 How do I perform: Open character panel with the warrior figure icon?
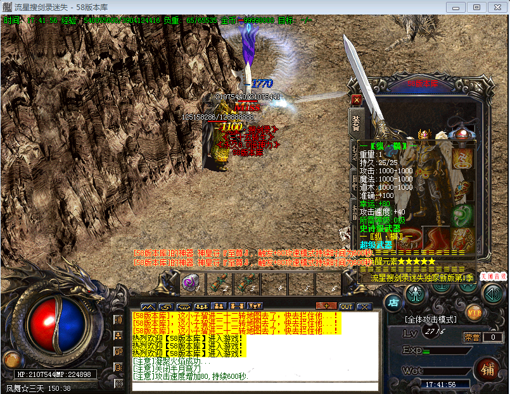tap(416, 294)
